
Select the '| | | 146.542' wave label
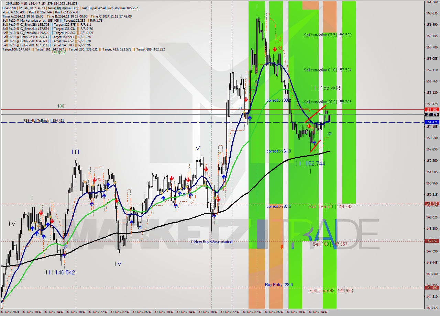tap(60, 272)
